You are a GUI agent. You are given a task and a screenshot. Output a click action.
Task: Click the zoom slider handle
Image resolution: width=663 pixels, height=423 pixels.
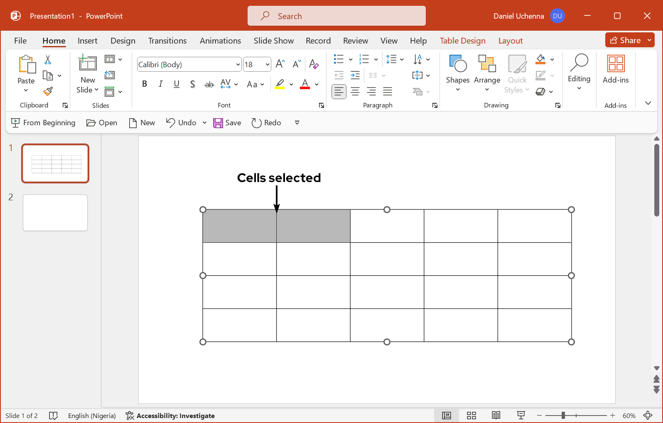point(563,416)
